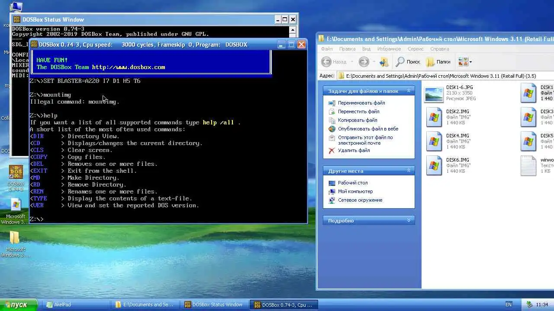Collapse the Other Places (Другие места) panel

pos(408,171)
